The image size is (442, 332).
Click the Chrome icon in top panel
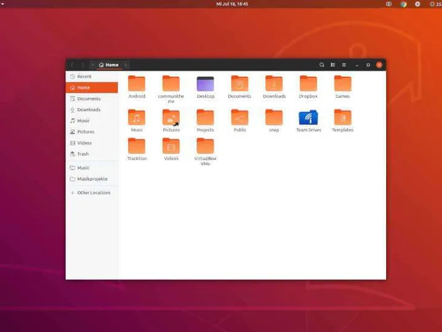pyautogui.click(x=404, y=4)
